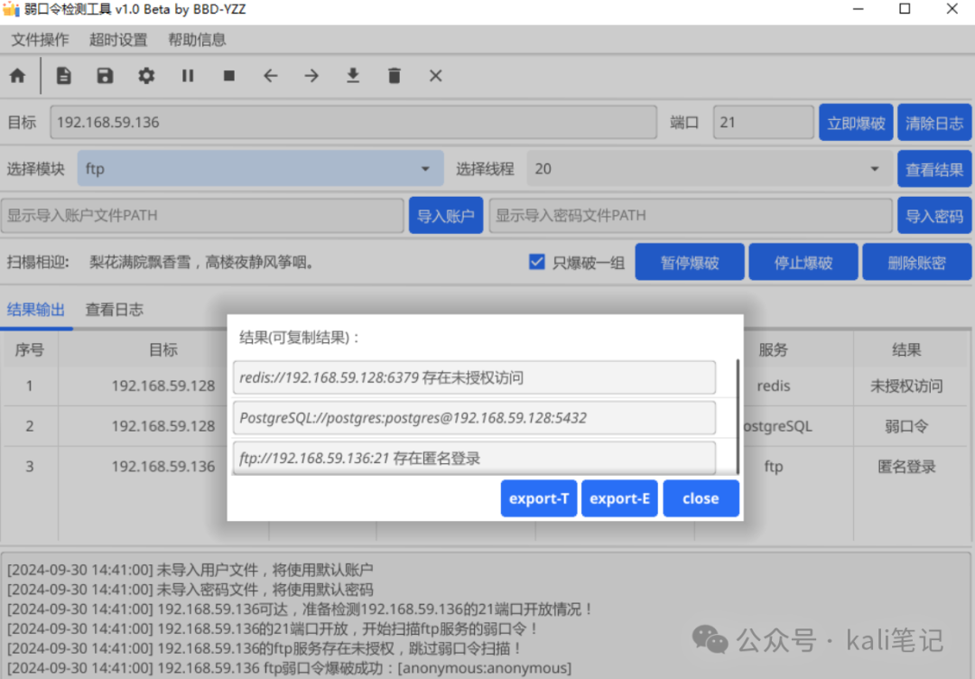The image size is (975, 679).
Task: Click the Home icon on the toolbar
Action: pyautogui.click(x=19, y=76)
